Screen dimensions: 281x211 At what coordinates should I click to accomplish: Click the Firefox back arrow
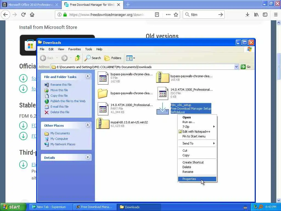pos(5,15)
